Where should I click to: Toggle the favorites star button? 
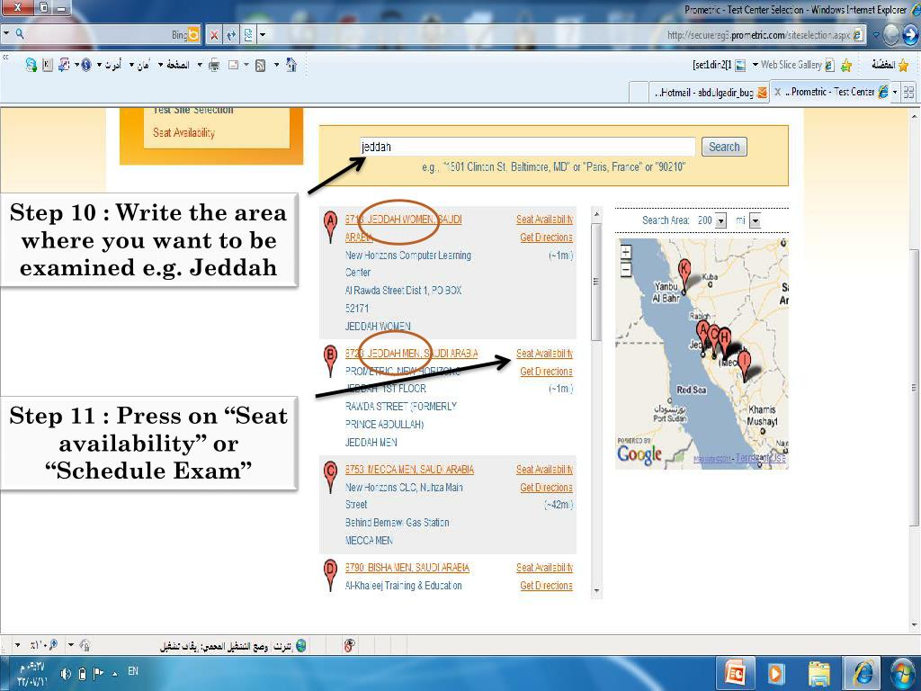click(905, 65)
